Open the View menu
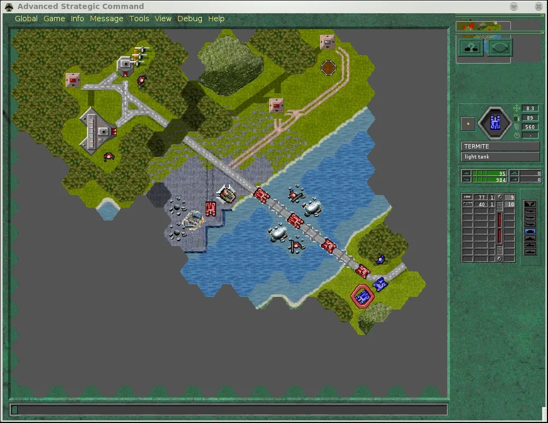 click(163, 19)
